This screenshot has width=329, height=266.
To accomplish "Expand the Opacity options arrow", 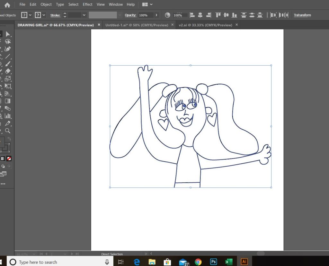I will pos(156,15).
